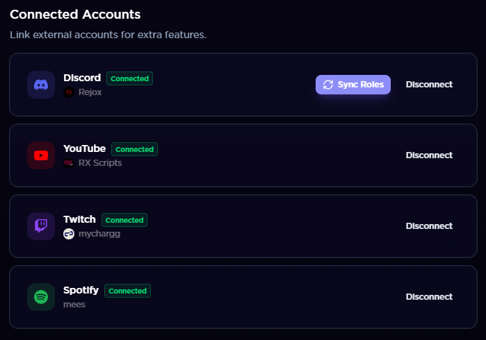
Task: Disconnect the Twitch account
Action: click(x=429, y=226)
